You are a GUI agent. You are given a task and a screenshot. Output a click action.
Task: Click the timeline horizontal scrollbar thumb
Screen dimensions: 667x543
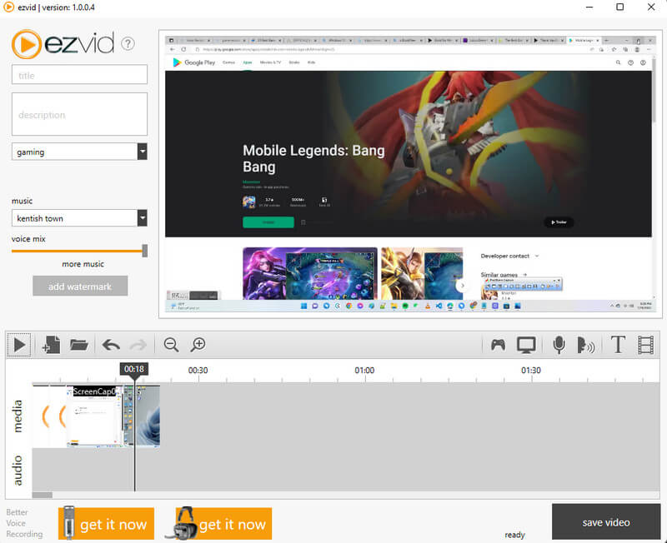(x=43, y=495)
